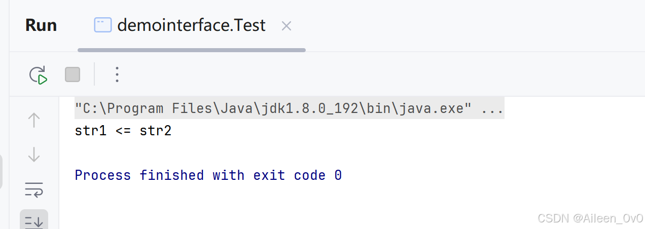This screenshot has height=229, width=645.
Task: Click the Run tool window title
Action: pos(41,25)
